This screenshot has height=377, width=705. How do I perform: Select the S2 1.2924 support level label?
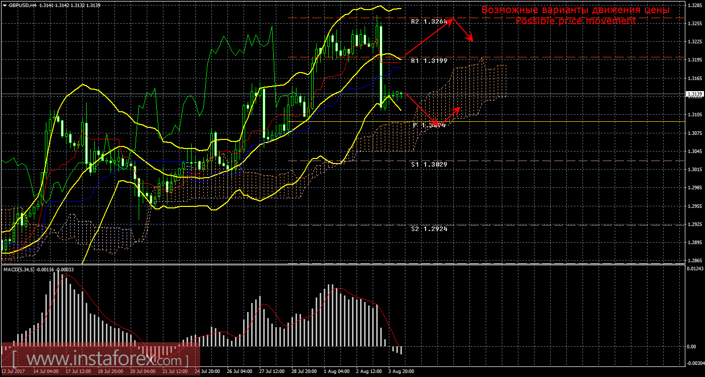[x=429, y=229]
